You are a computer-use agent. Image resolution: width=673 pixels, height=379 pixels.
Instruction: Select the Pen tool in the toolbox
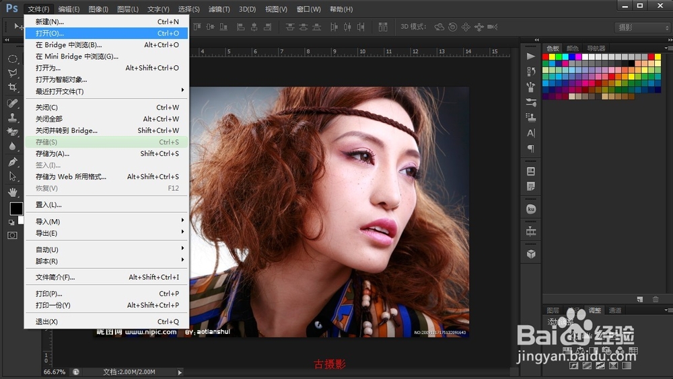[x=12, y=162]
